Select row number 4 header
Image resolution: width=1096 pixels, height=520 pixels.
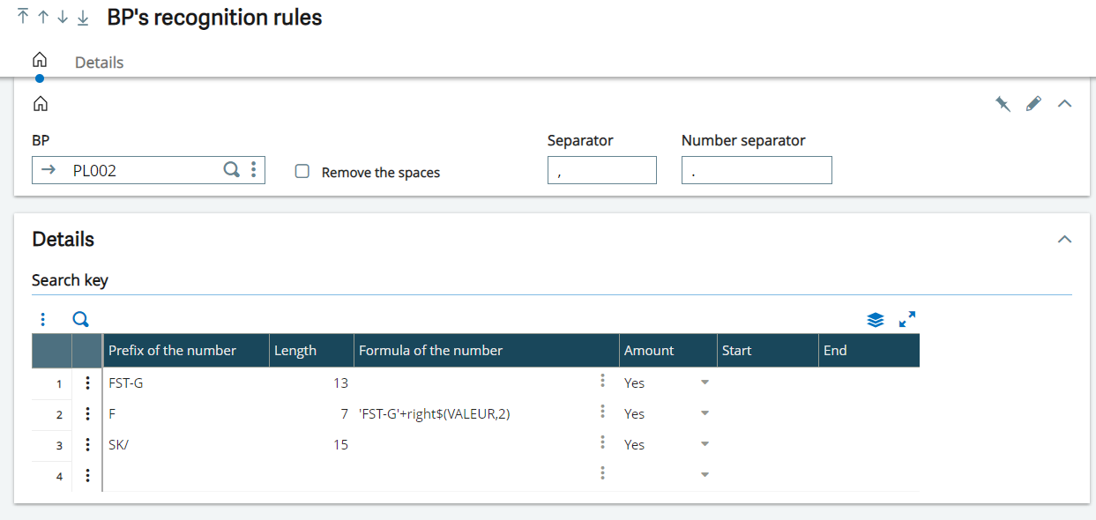pos(51,476)
